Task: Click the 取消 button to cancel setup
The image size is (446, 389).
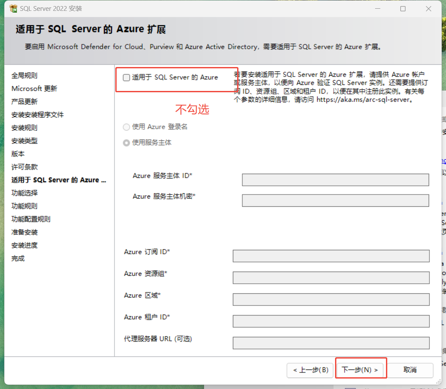Action: tap(409, 370)
